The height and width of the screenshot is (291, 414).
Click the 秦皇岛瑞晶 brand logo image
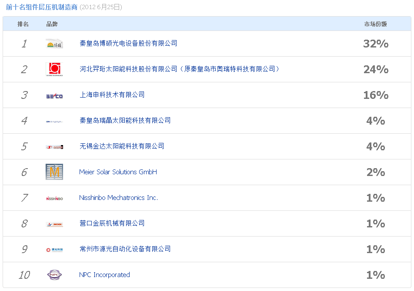pyautogui.click(x=54, y=121)
